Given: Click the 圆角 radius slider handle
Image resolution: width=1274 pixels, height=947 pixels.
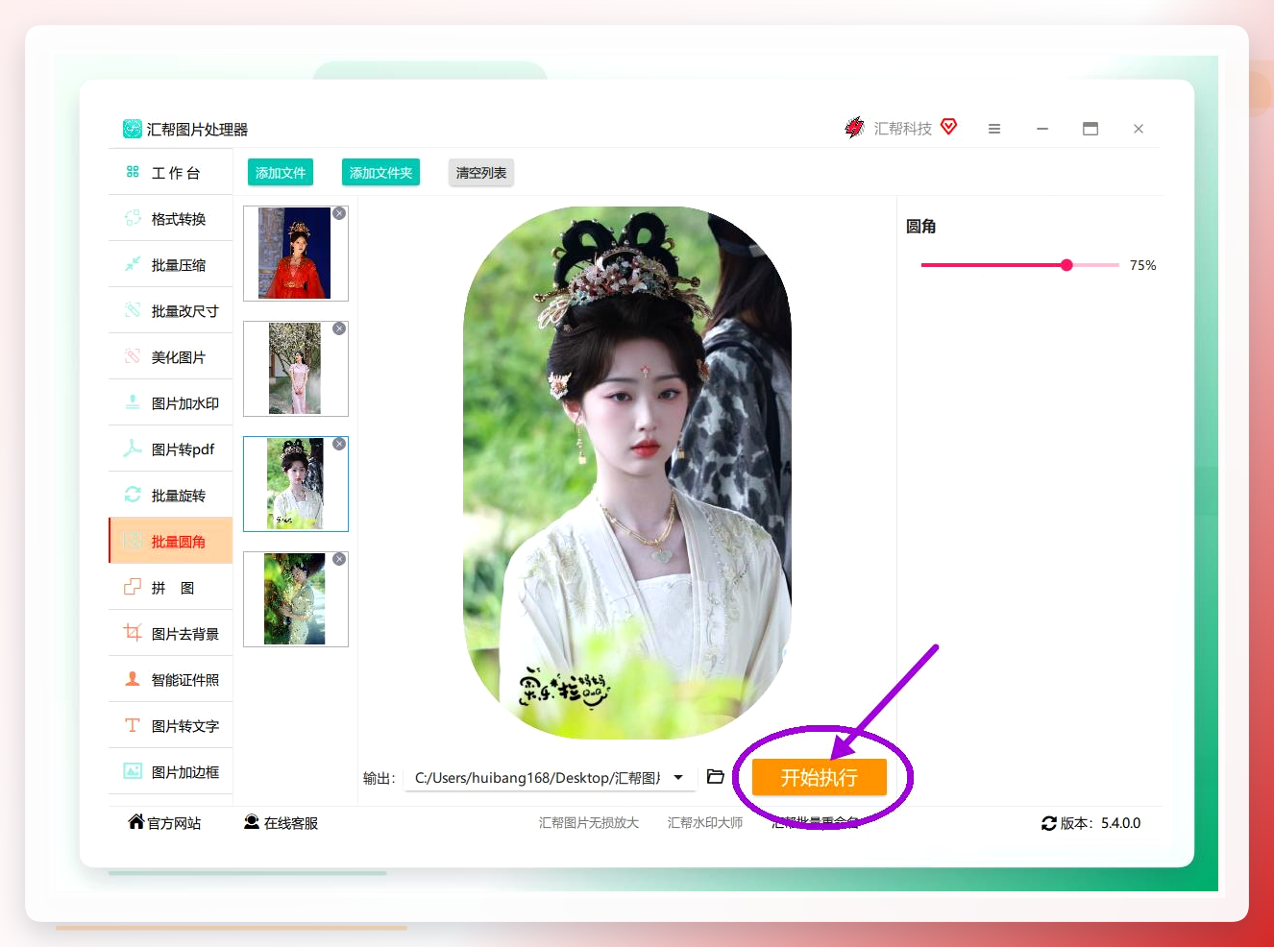Looking at the screenshot, I should pyautogui.click(x=1066, y=265).
